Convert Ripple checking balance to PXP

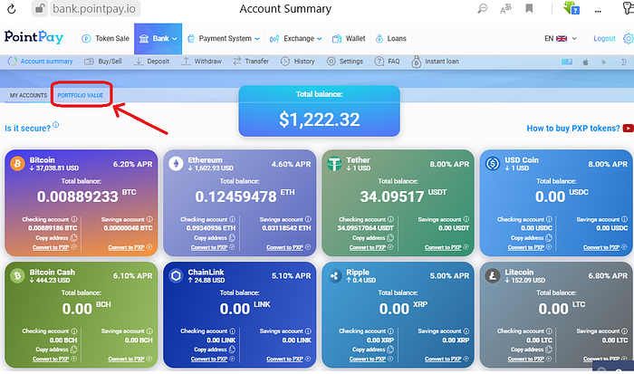pyautogui.click(x=368, y=359)
